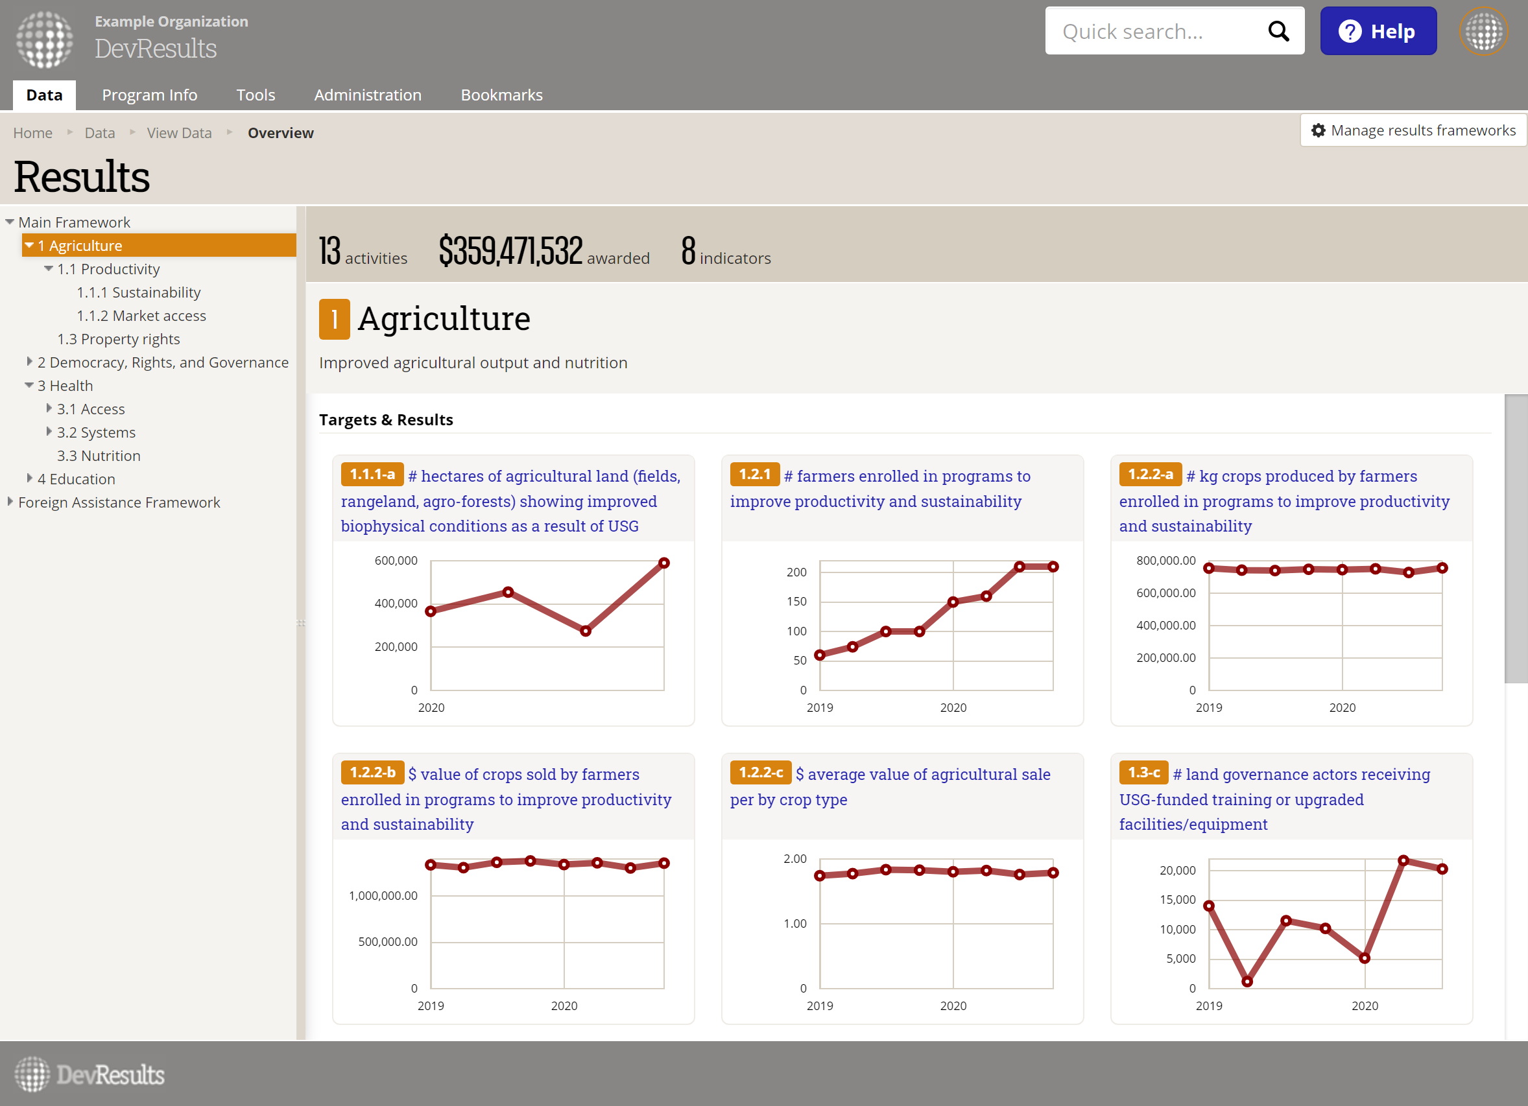
Task: Click the 1.3-c indicator badge
Action: pyautogui.click(x=1143, y=773)
